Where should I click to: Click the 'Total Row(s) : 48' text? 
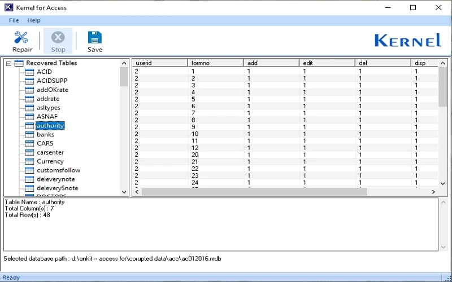click(x=27, y=215)
